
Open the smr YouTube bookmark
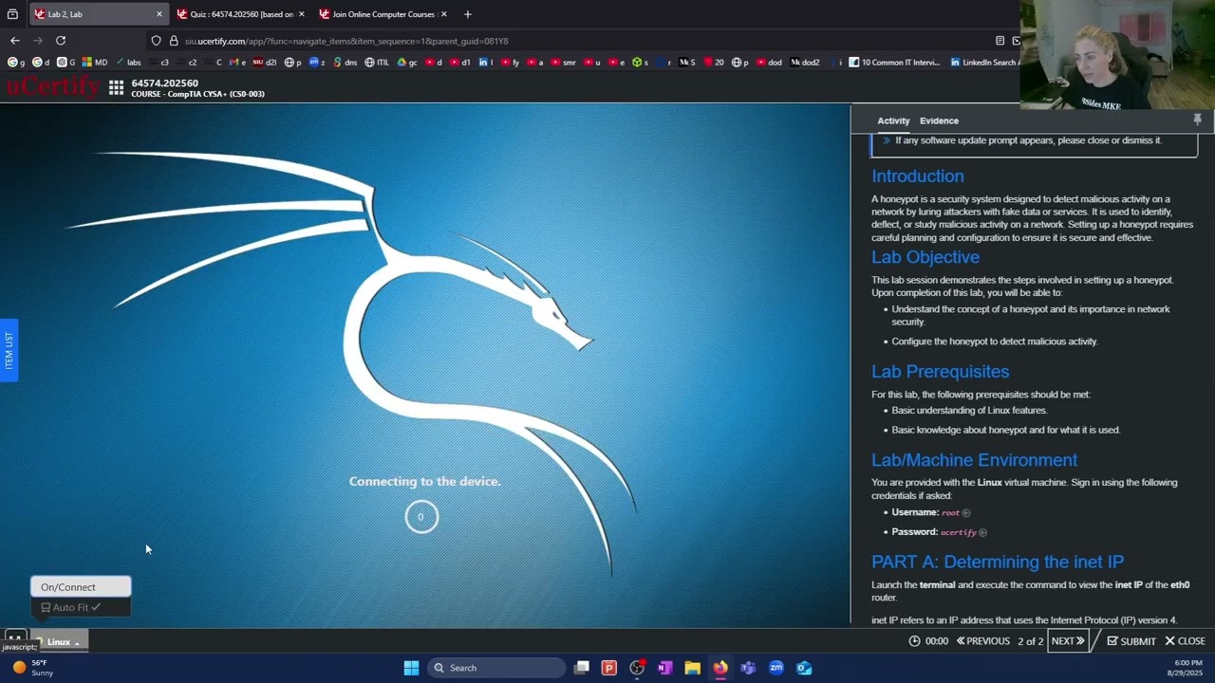click(563, 63)
